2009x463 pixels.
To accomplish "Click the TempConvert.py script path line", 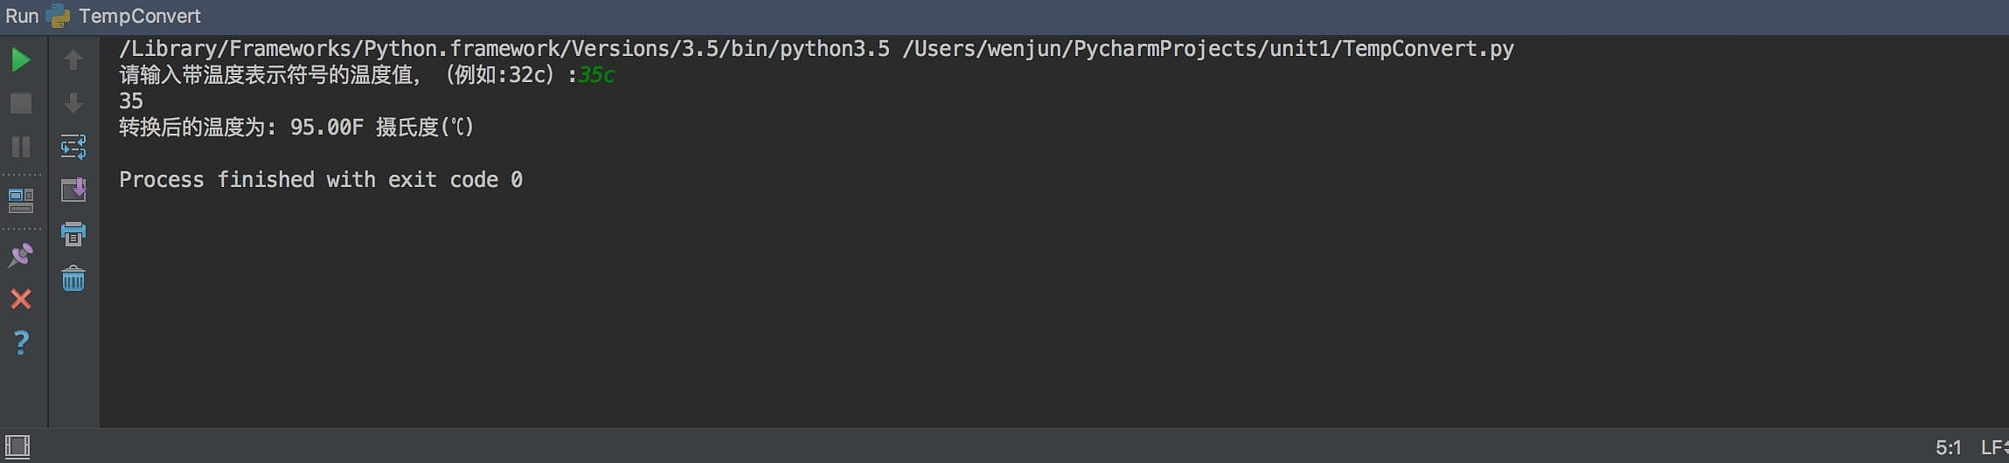I will [x=817, y=49].
